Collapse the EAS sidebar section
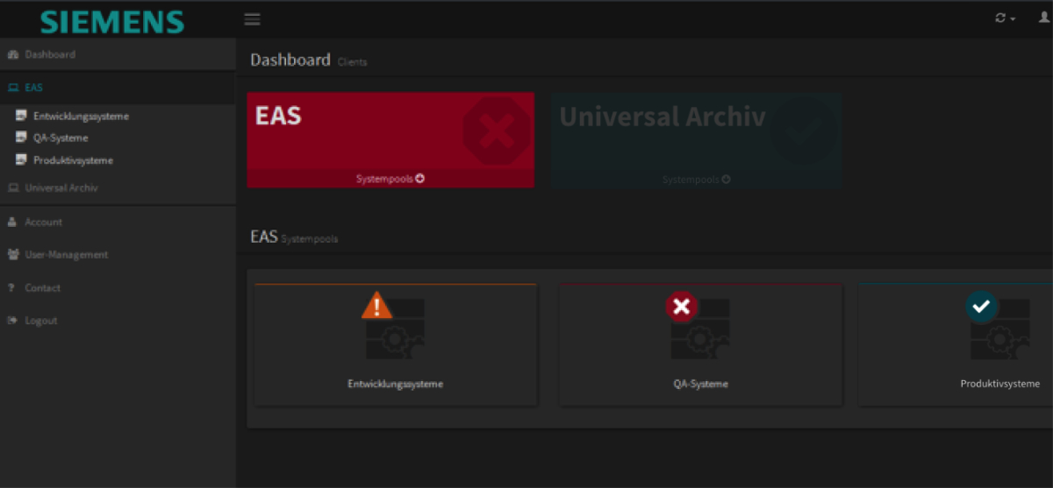Image resolution: width=1053 pixels, height=488 pixels. pyautogui.click(x=118, y=88)
